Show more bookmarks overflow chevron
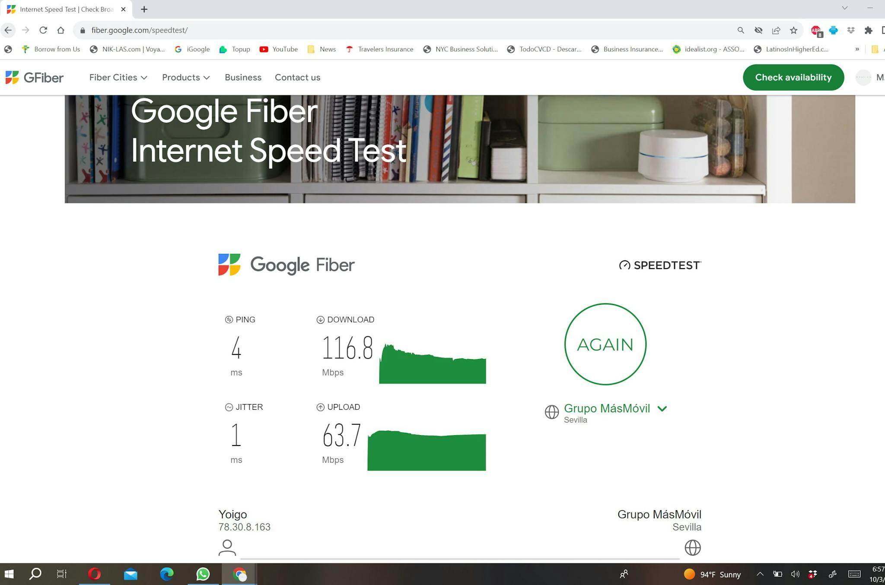 click(857, 49)
